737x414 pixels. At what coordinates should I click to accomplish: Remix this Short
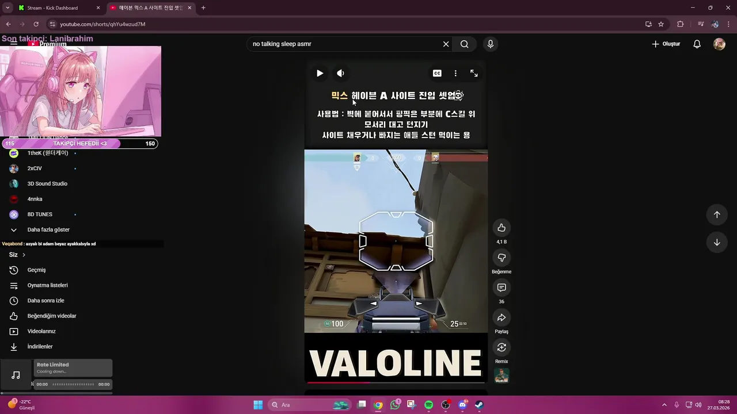pyautogui.click(x=502, y=347)
